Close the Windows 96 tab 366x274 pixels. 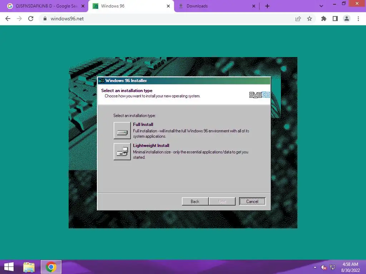point(168,6)
